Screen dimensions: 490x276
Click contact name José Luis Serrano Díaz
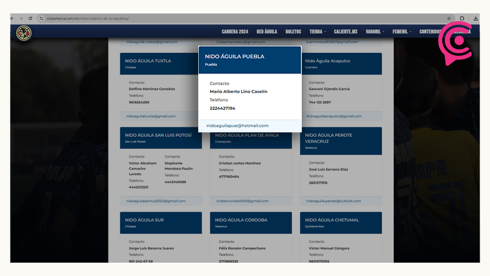click(329, 170)
